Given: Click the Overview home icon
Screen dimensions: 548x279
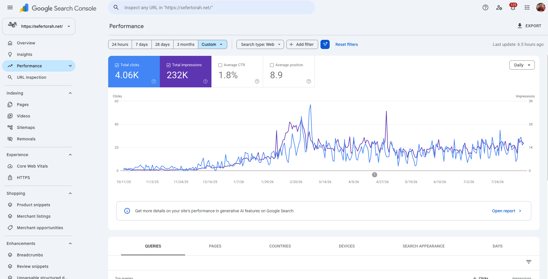Looking at the screenshot, I should click(10, 43).
